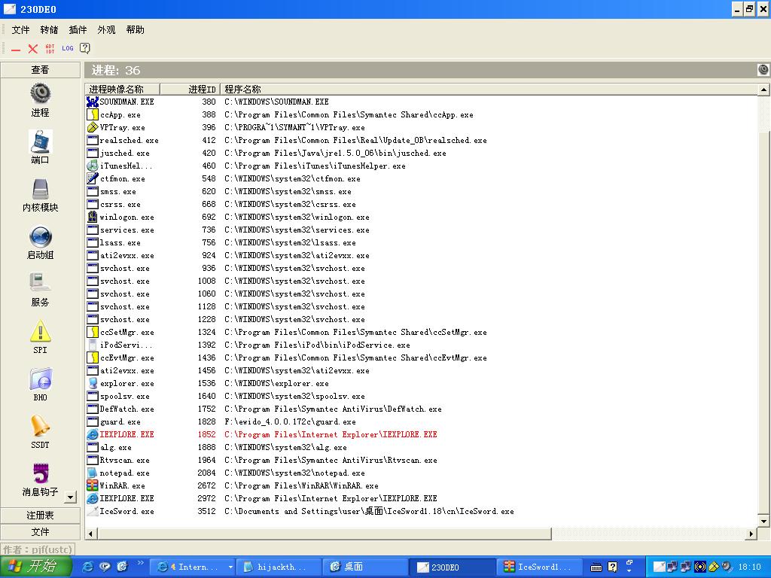
Task: Switch to the hijackth... taskbar window
Action: 279,567
